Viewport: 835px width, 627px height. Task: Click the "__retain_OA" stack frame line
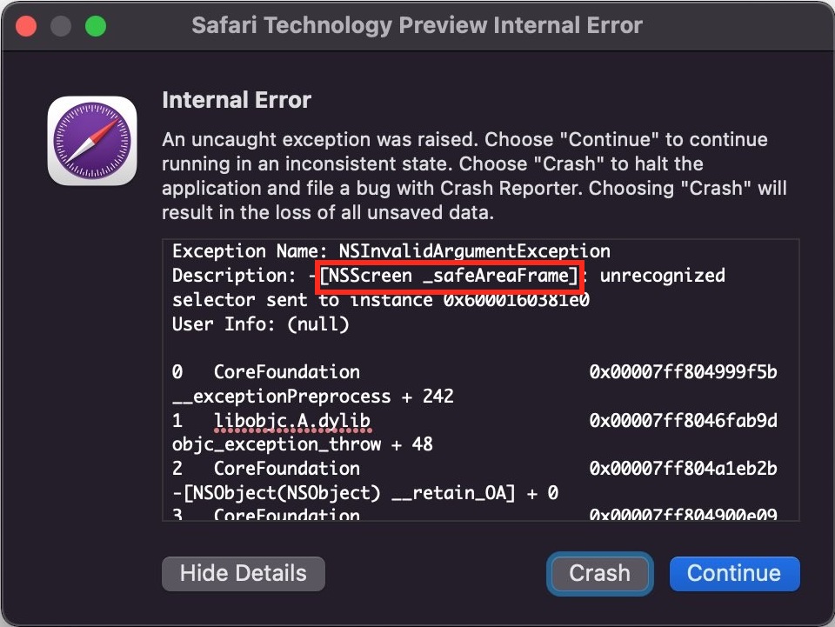click(365, 493)
